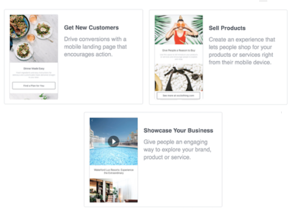
Task: Select the Get New Customers template card
Action: point(74,57)
